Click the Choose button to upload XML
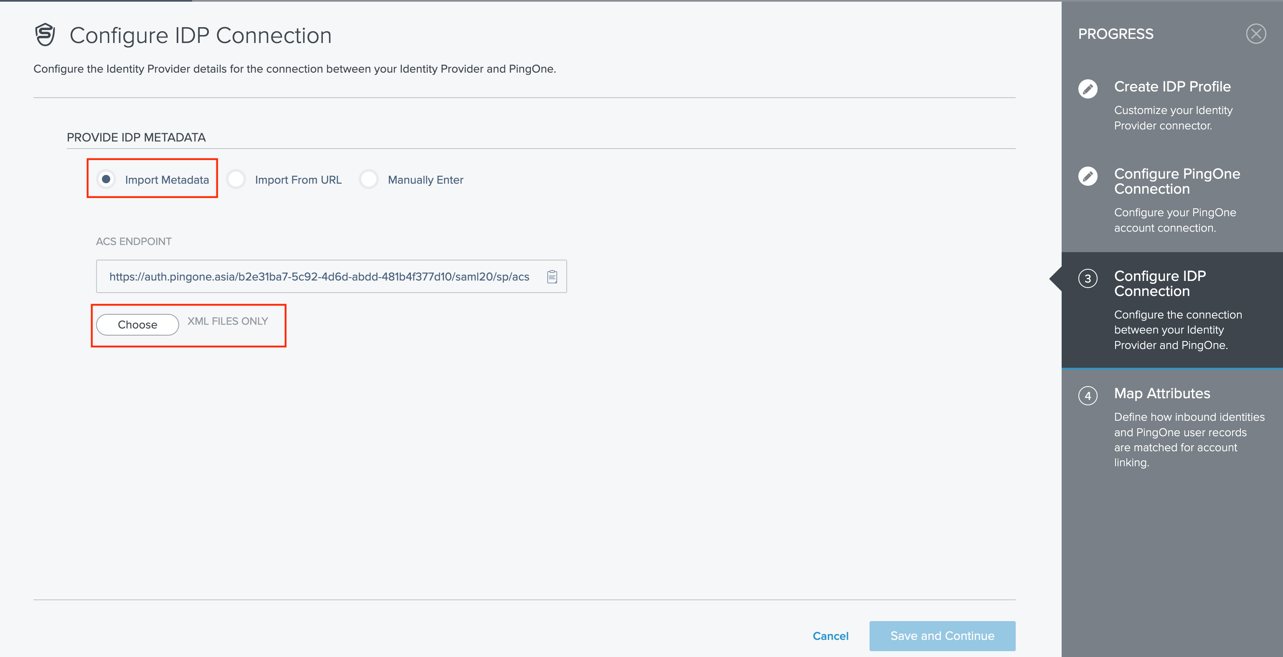The image size is (1283, 657). point(137,324)
